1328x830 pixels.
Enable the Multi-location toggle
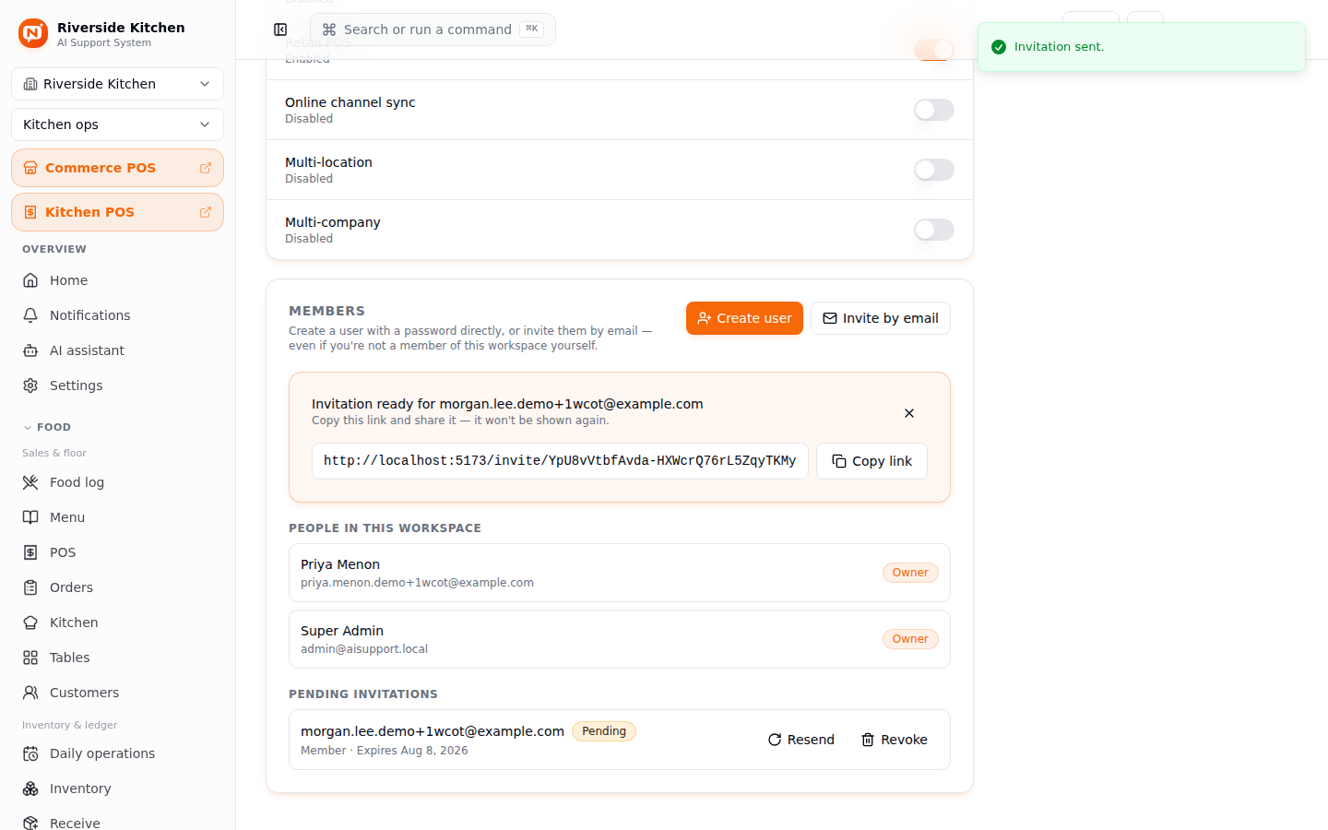point(934,170)
